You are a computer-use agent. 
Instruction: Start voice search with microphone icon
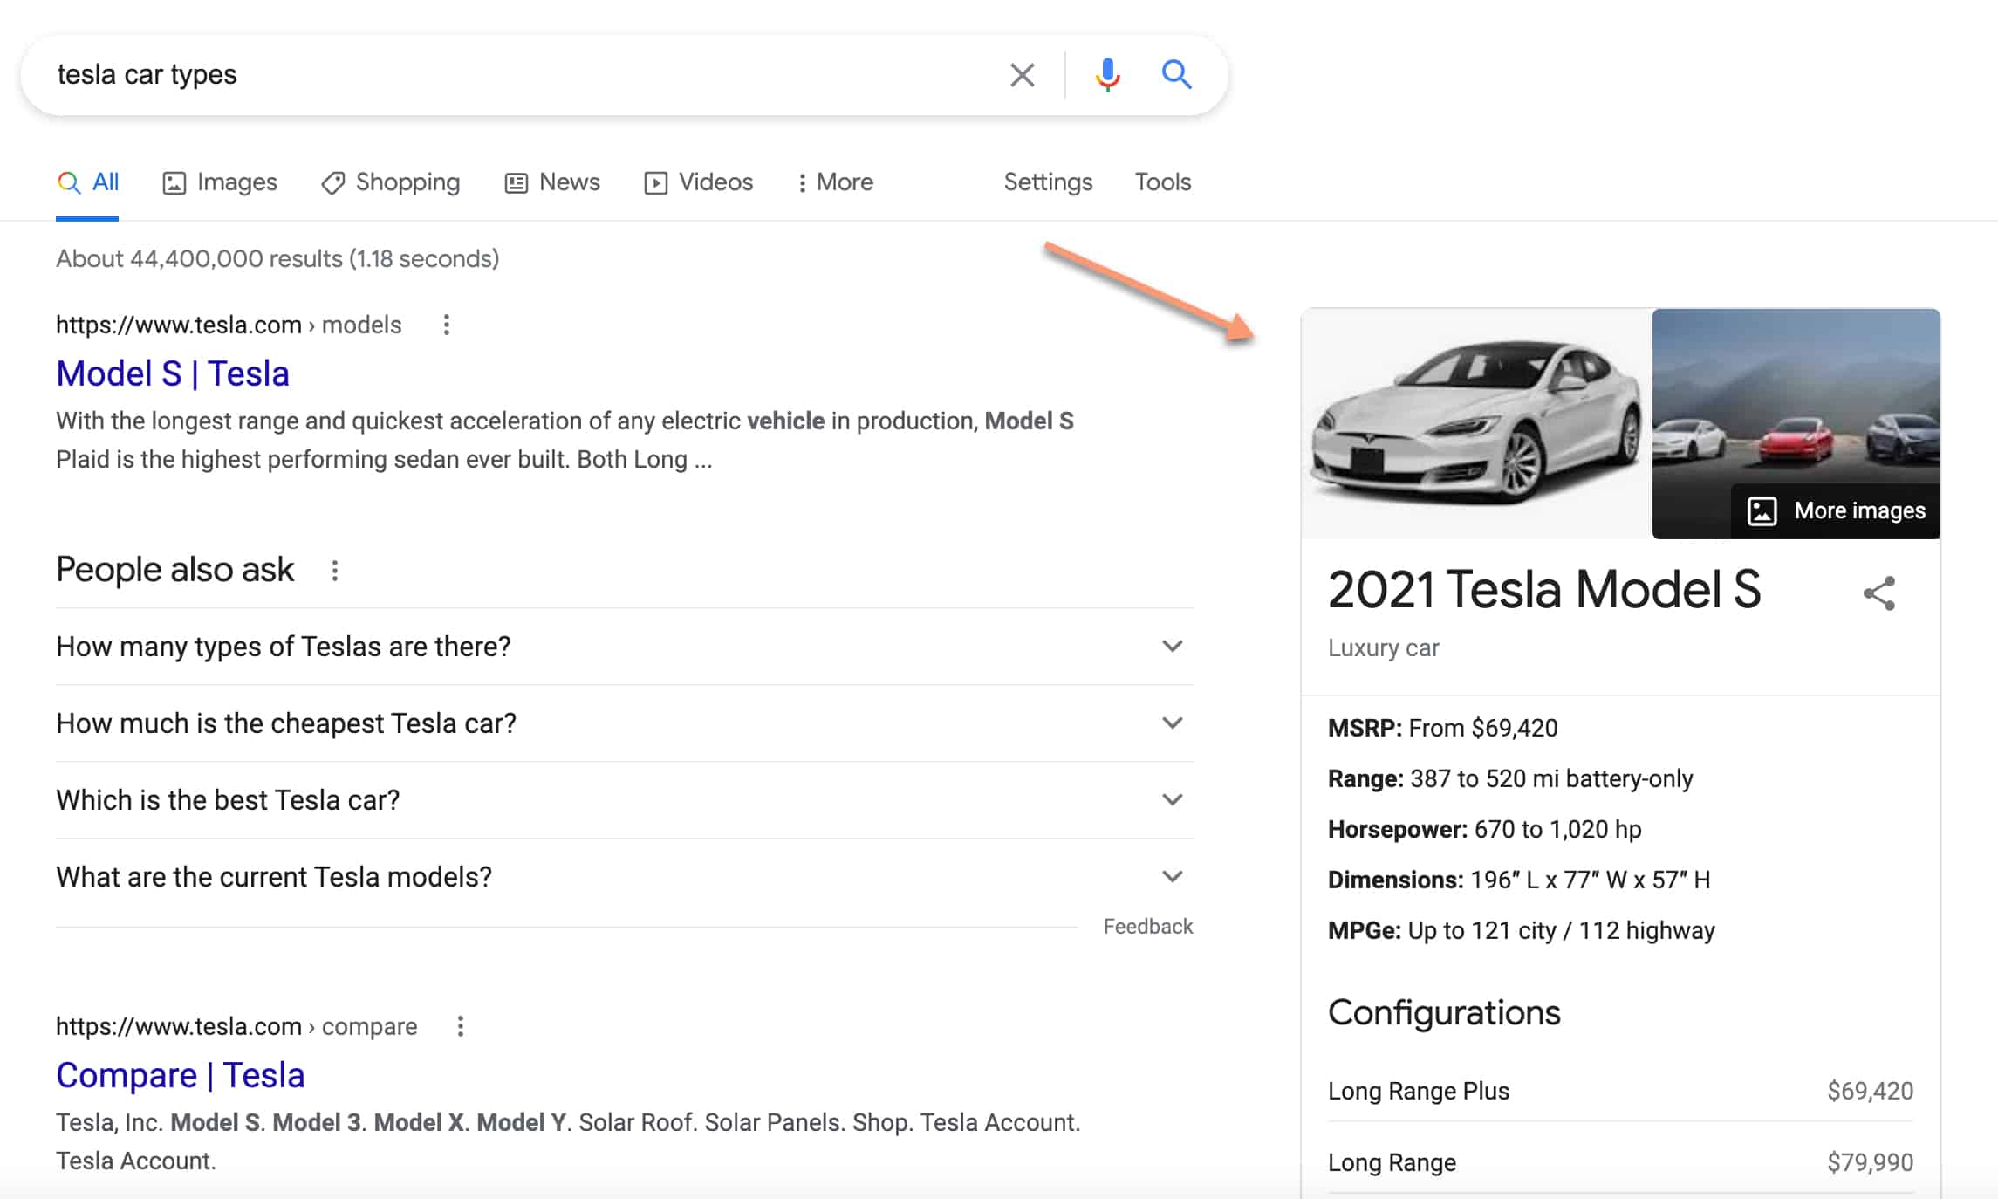pos(1107,75)
